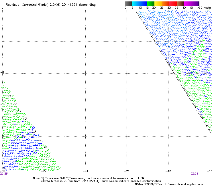Screen dimensions: 212x186
Task: Select the gray 0-5 knots color band
Action: tap(128, 3)
